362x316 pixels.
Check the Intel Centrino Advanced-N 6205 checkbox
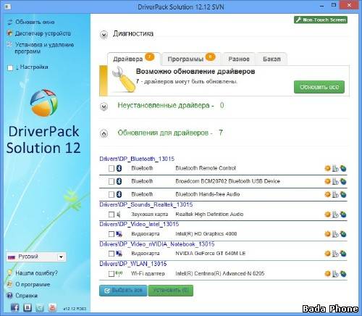[x=111, y=274]
